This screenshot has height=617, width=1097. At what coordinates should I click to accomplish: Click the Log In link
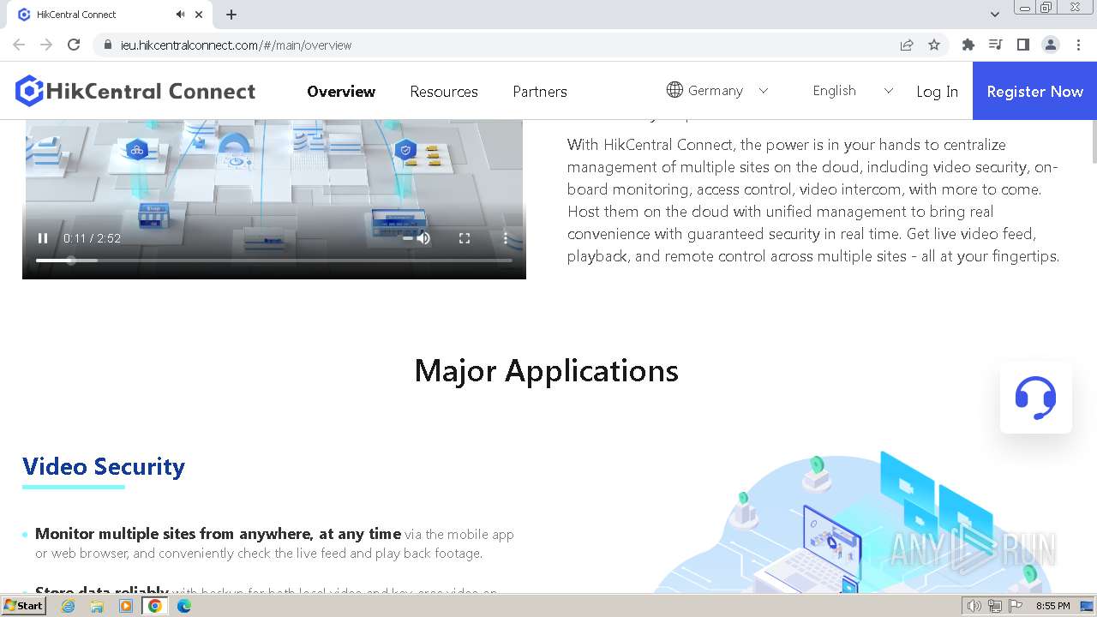coord(937,92)
